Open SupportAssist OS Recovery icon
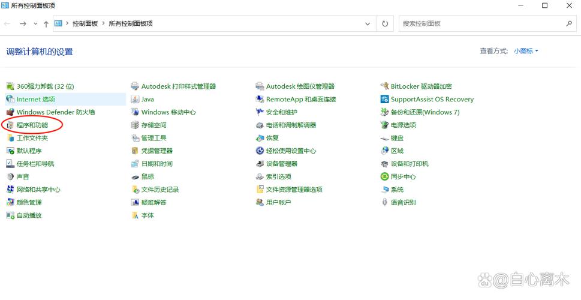 [x=384, y=100]
